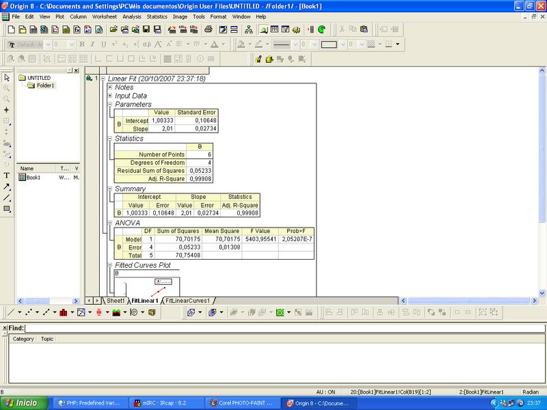
Task: Open the FitLinearCurves1 sheet tab
Action: pyautogui.click(x=188, y=301)
